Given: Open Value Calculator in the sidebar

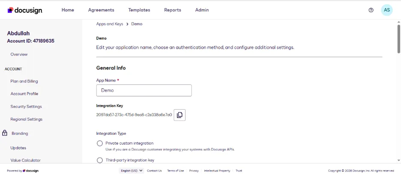Looking at the screenshot, I should point(26,160).
